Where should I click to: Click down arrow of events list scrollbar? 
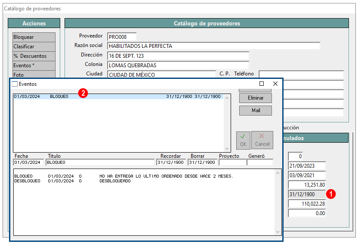coord(227,148)
